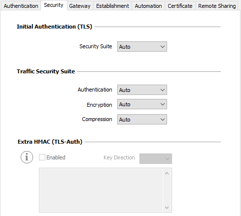Open the Security Suite dropdown
The image size is (241, 216).
click(x=142, y=47)
